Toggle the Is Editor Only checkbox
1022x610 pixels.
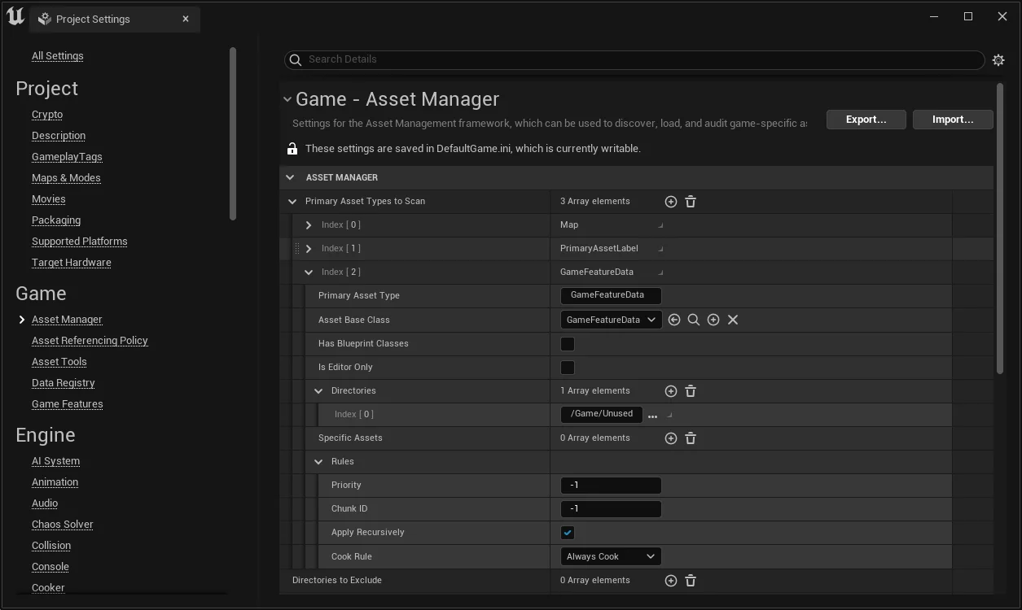[568, 368]
